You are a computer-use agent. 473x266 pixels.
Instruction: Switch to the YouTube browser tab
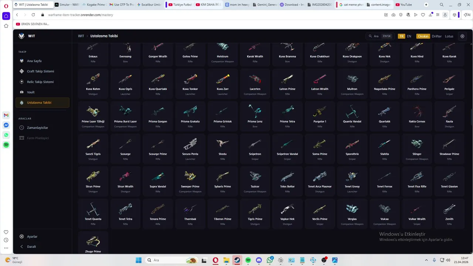click(406, 5)
